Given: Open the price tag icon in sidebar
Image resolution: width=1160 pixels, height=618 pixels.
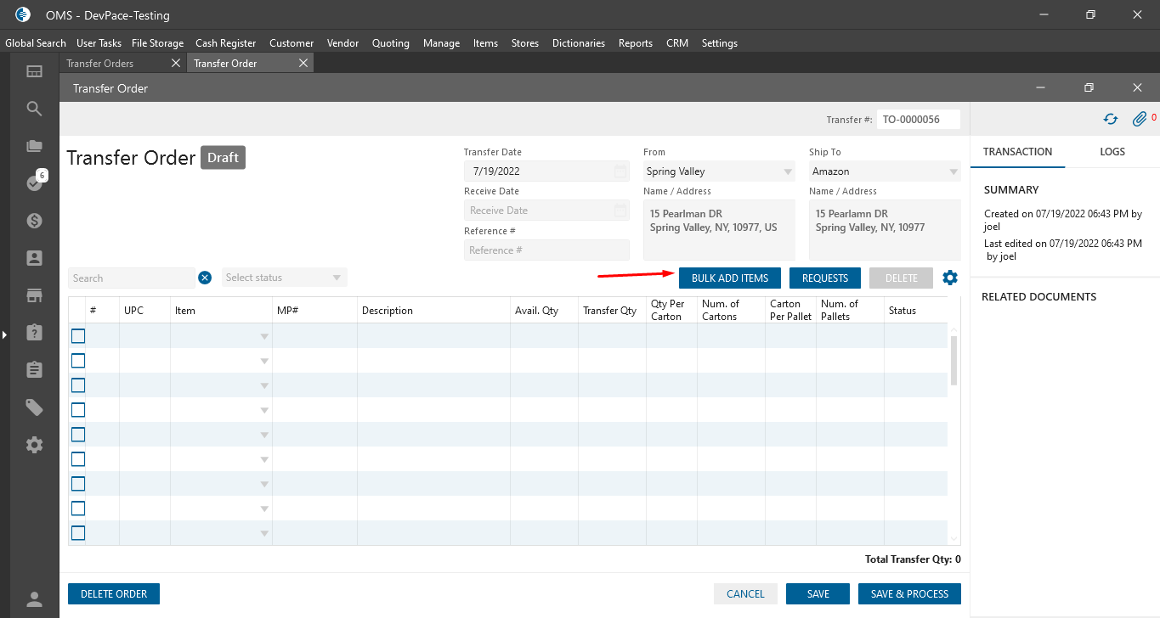Looking at the screenshot, I should (34, 407).
